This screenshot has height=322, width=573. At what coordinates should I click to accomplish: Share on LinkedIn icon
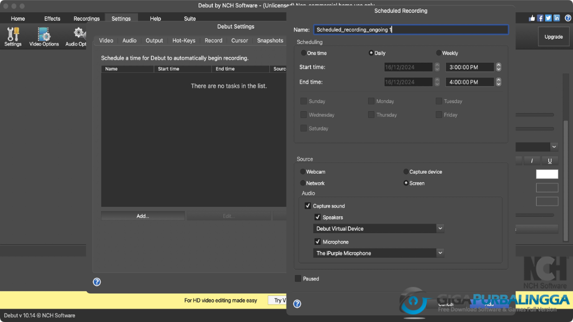557,18
